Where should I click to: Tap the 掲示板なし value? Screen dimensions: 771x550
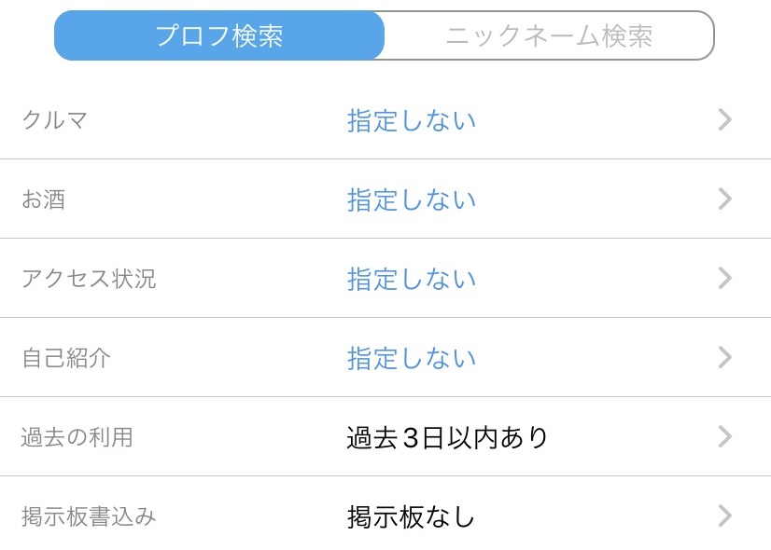[x=412, y=517]
